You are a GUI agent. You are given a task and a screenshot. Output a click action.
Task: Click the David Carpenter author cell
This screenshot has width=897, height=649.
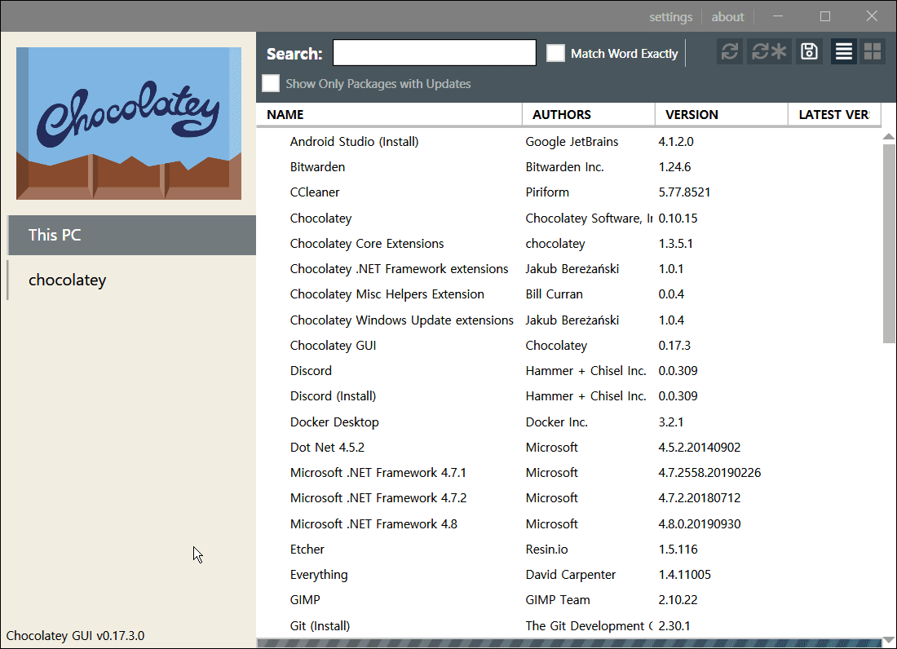click(570, 575)
